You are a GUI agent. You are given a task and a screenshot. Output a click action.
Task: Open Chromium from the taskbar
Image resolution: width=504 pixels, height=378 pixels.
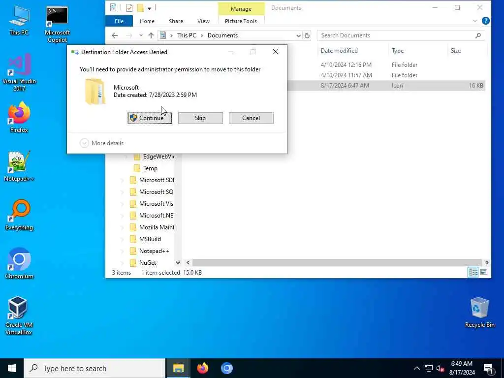coord(226,368)
